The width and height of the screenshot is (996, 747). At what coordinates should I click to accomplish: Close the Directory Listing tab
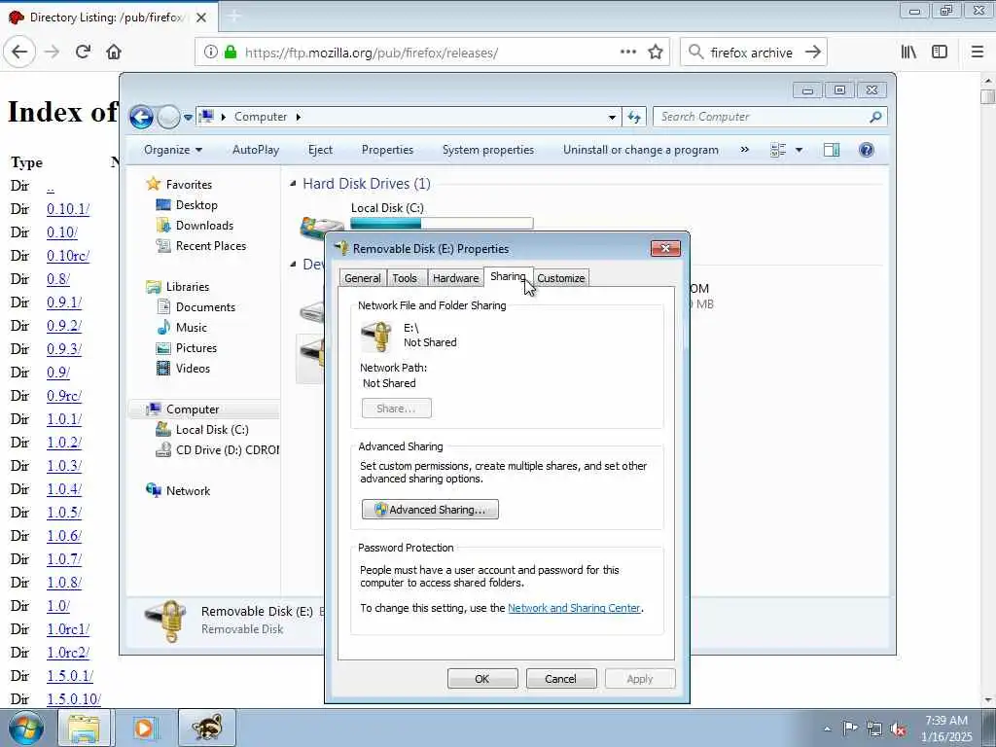coord(201,18)
